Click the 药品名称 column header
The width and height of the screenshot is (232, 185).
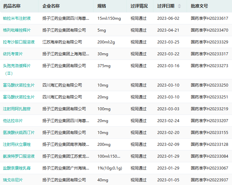click(12, 6)
